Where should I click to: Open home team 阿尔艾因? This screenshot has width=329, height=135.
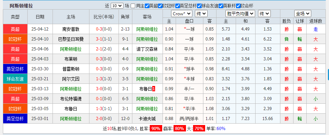point(71,79)
